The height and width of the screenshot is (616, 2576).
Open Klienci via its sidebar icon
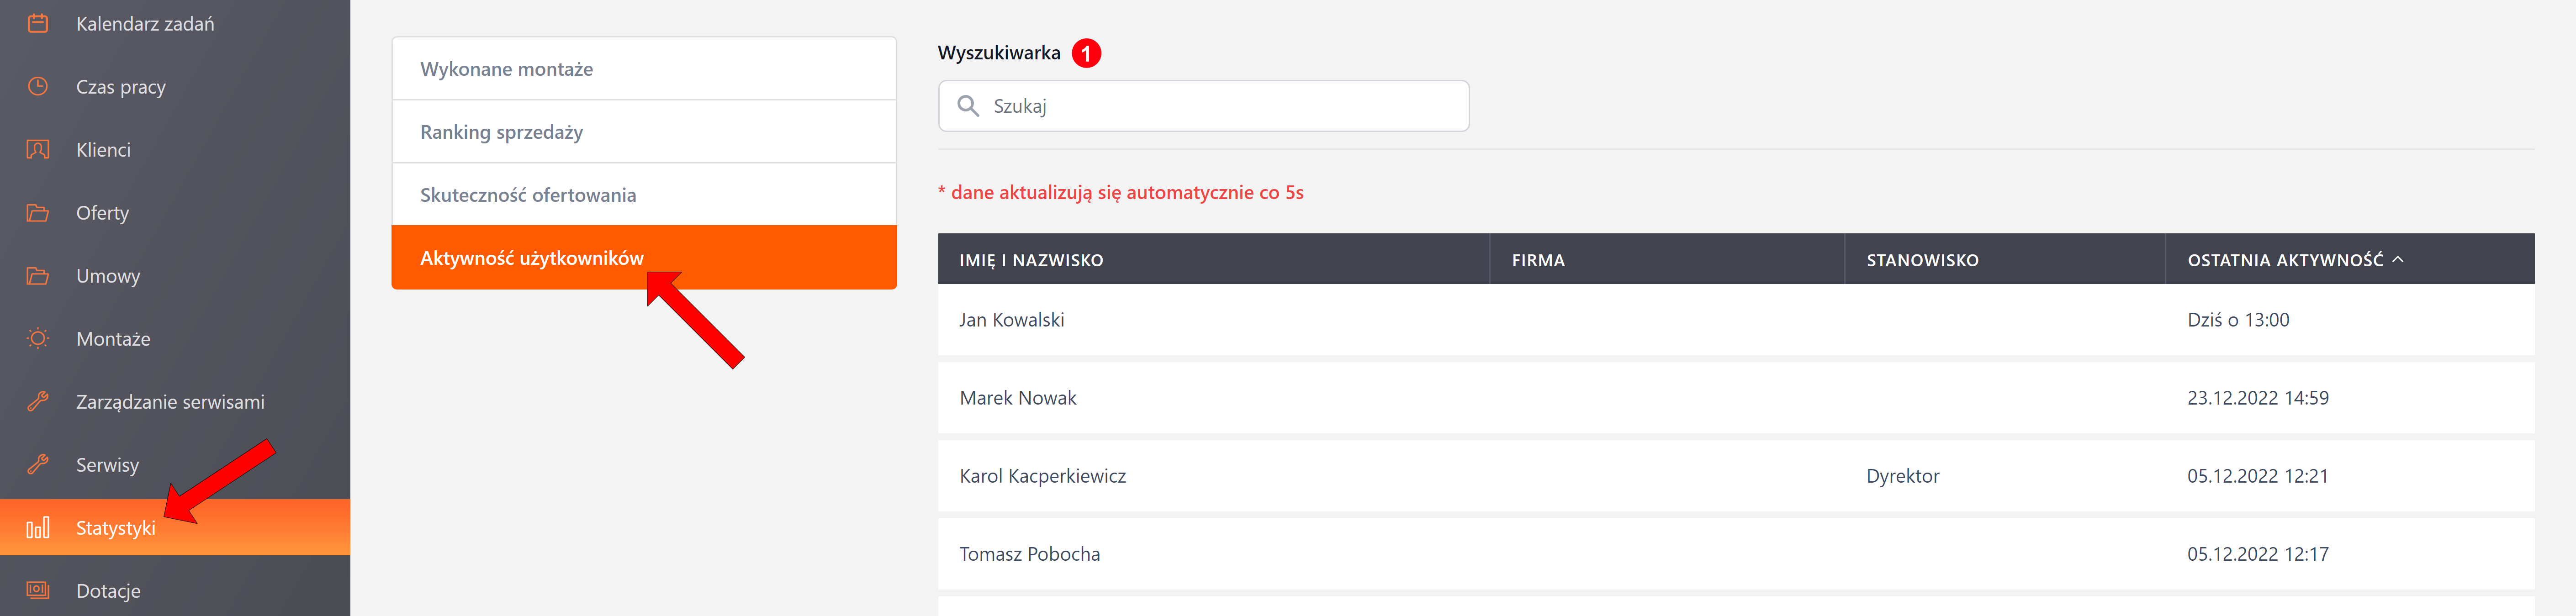point(38,149)
